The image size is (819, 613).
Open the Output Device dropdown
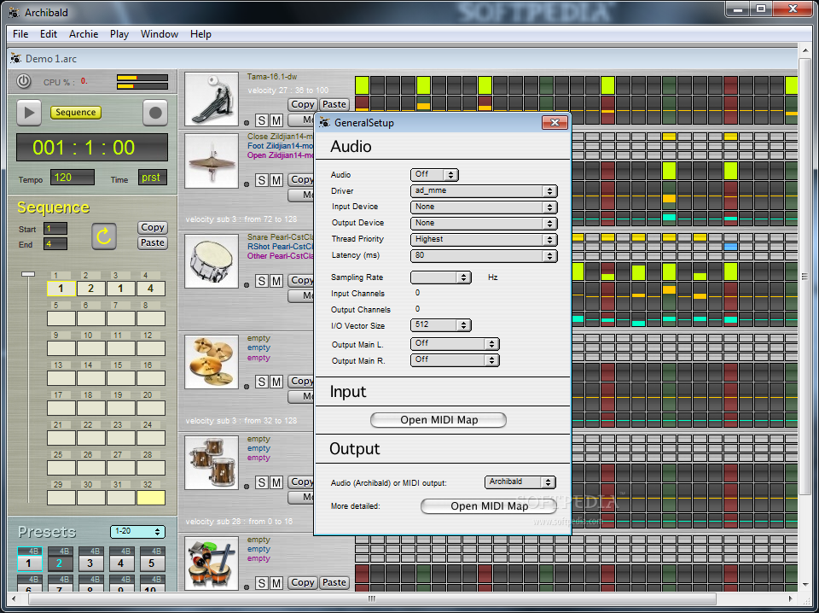[484, 223]
